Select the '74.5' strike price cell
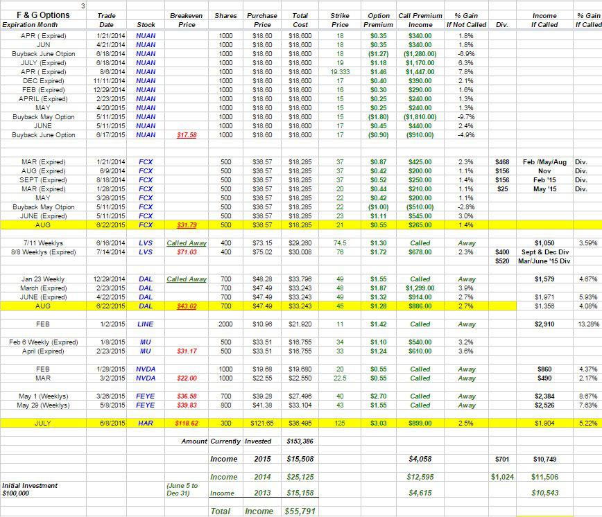The height and width of the screenshot is (517, 602). coord(340,243)
